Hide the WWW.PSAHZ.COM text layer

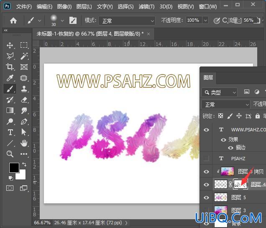pyautogui.click(x=206, y=130)
